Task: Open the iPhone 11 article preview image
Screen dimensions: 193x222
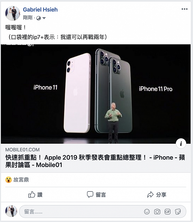Action: tap(96, 94)
